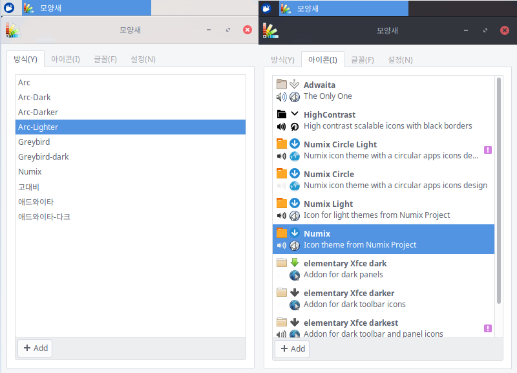Select the Numix style theme in left list

click(x=131, y=171)
